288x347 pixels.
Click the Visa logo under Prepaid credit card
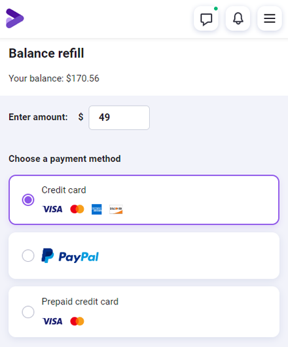click(x=52, y=321)
